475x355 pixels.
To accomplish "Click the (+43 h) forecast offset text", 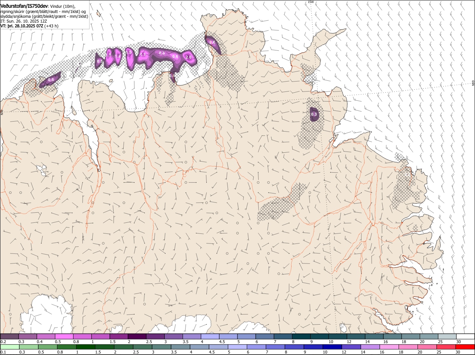I will (51, 26).
